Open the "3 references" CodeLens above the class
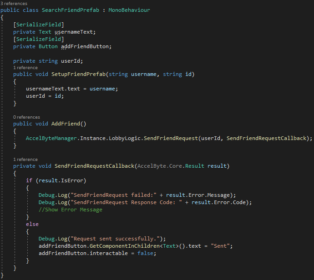The width and height of the screenshot is (314, 280). pyautogui.click(x=14, y=3)
